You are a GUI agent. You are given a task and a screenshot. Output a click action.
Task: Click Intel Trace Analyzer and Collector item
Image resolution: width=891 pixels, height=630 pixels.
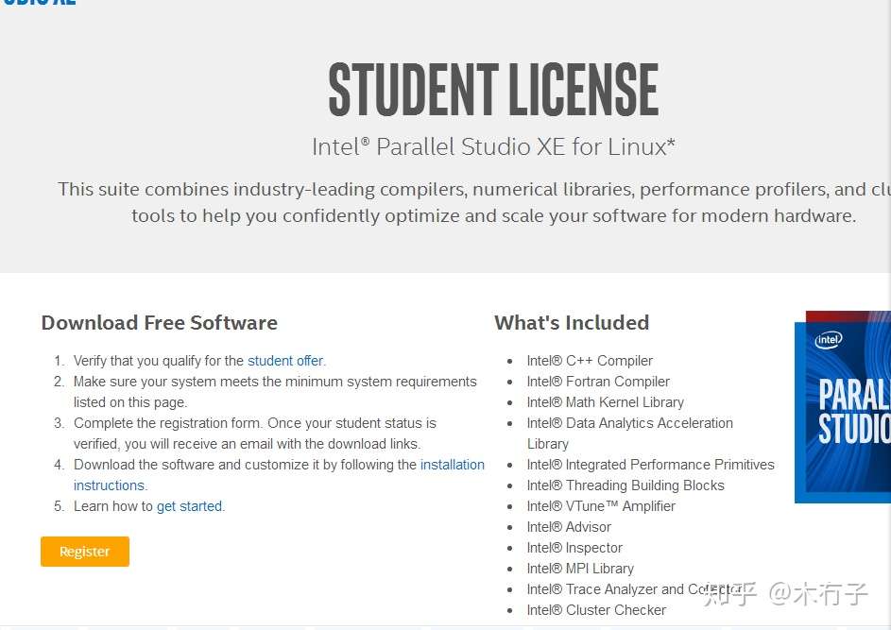coord(634,589)
